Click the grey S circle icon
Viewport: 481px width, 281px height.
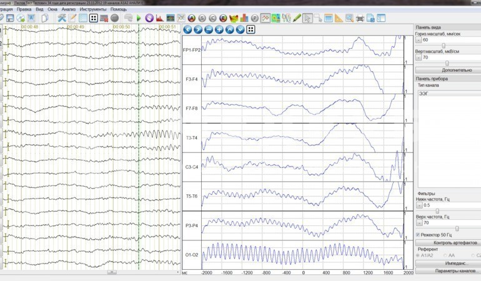202,18
